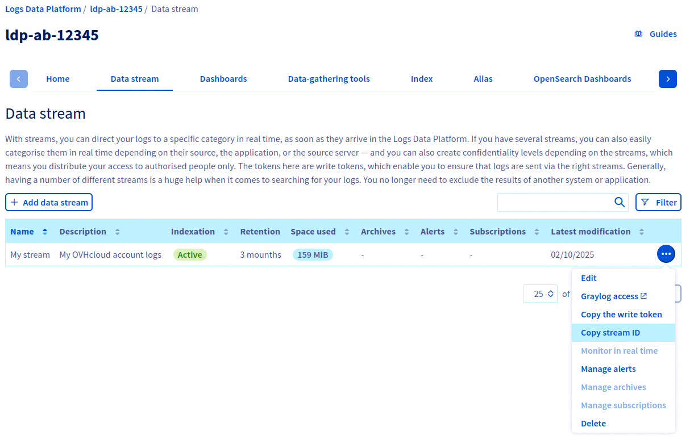
Task: Select Copy stream ID from the menu
Action: [610, 333]
